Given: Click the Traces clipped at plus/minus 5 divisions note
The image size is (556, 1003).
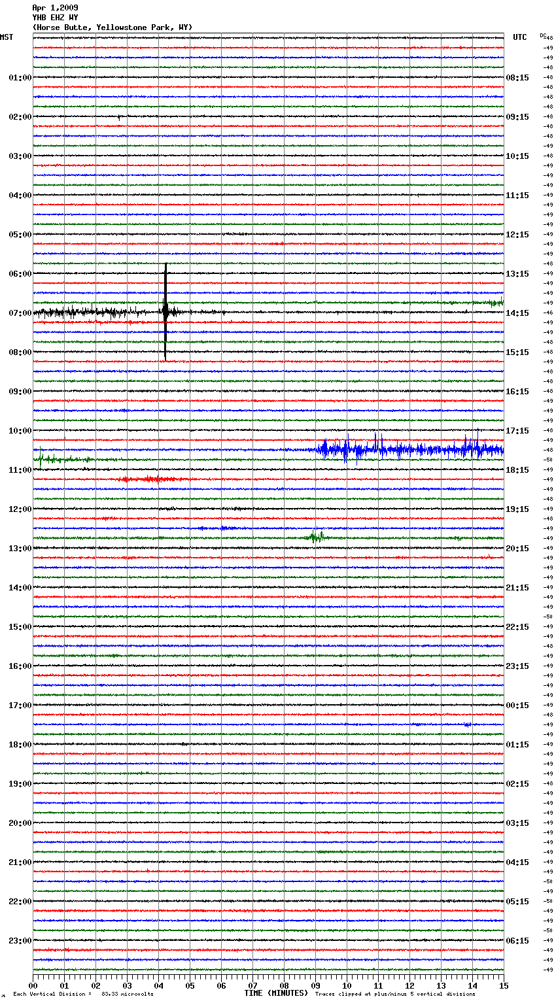Looking at the screenshot, I should pos(396,994).
